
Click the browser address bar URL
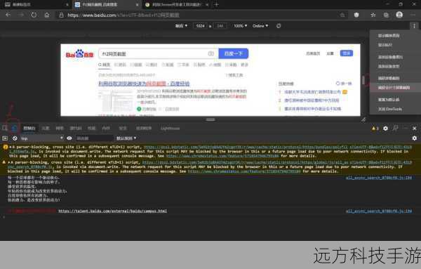coord(123,15)
